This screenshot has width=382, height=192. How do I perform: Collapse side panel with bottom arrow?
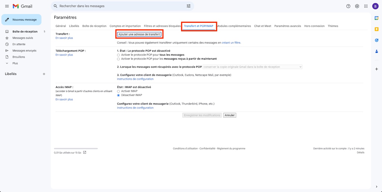(376, 187)
